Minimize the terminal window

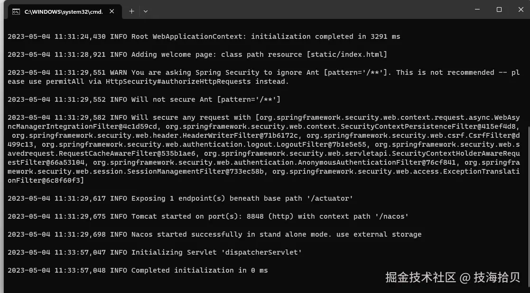click(x=477, y=9)
